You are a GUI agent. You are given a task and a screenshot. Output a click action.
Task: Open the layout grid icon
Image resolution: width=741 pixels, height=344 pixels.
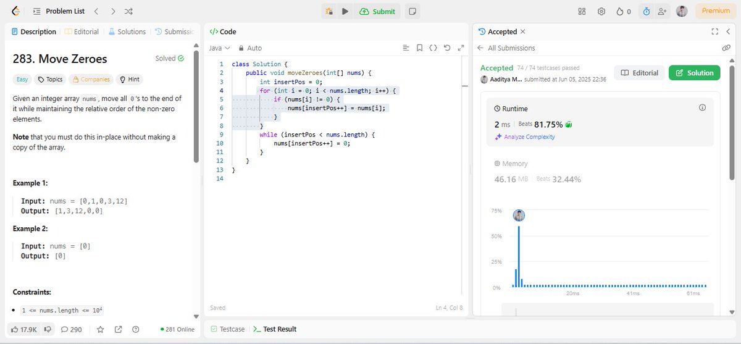[582, 11]
